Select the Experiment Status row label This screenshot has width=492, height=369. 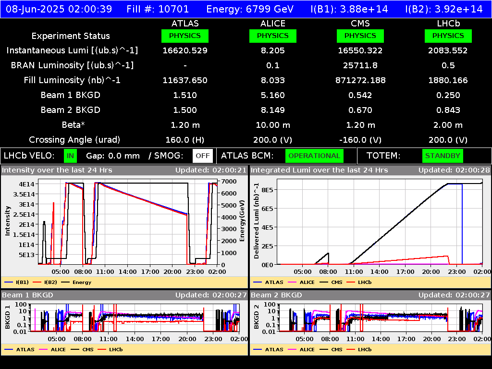coord(71,36)
